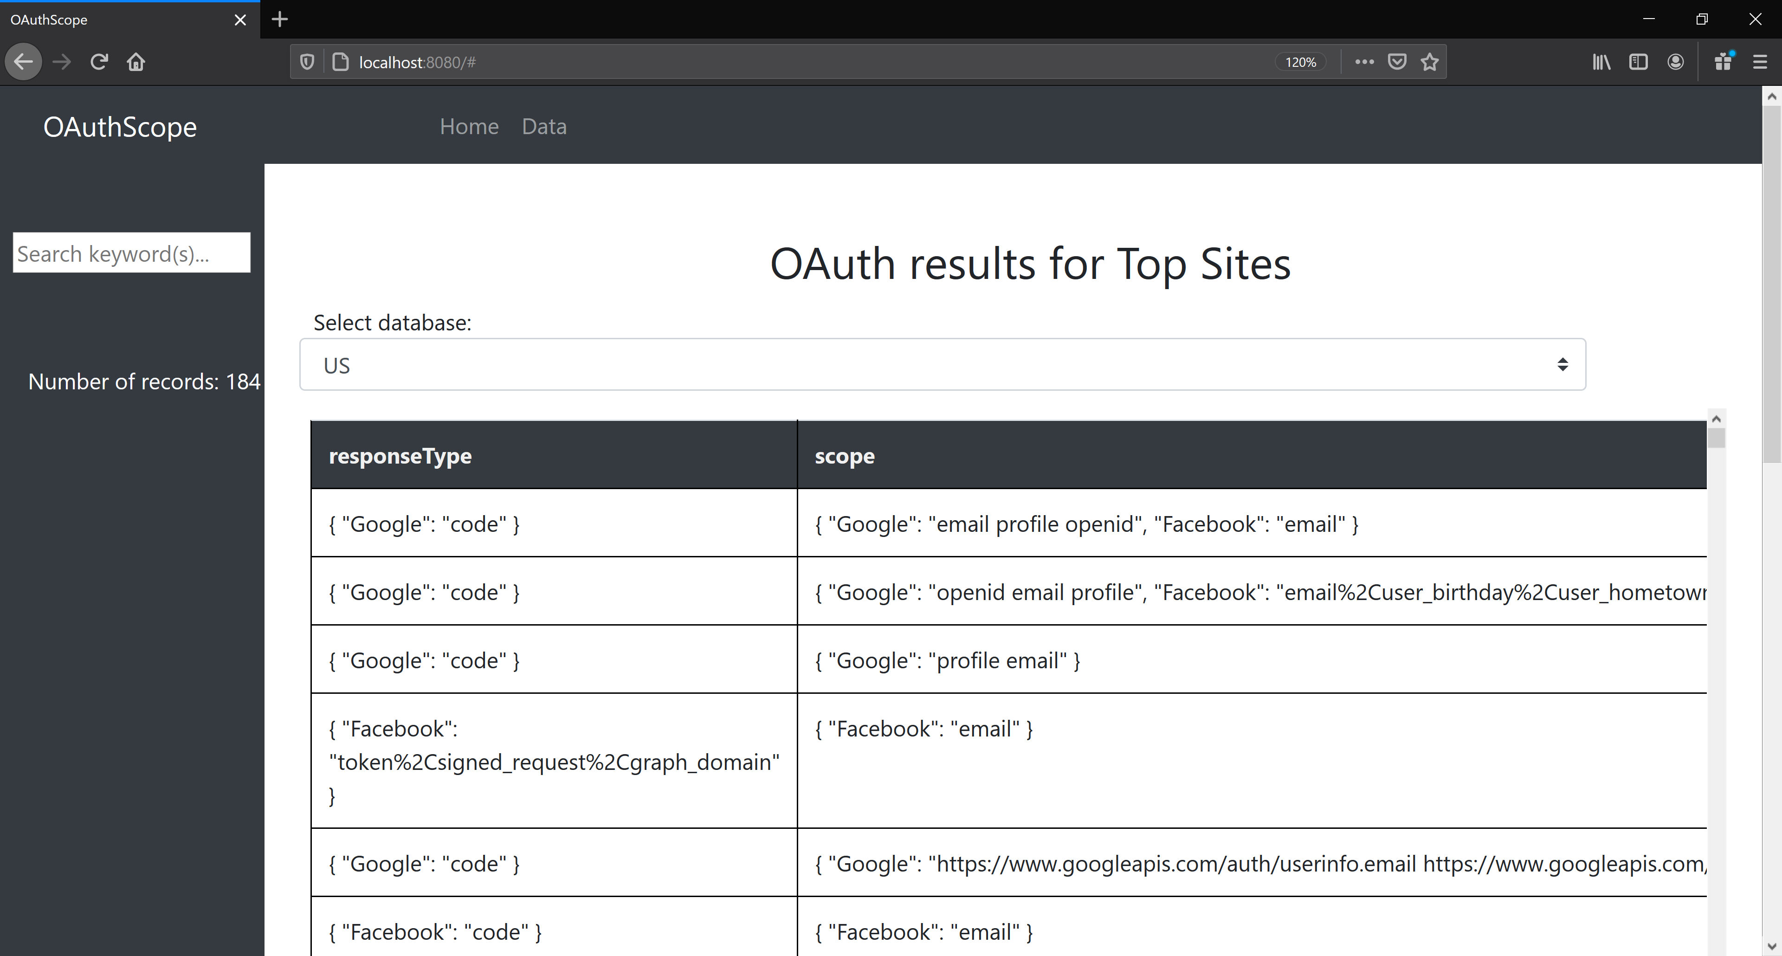Click the responseType column header
The image size is (1782, 956).
point(554,455)
